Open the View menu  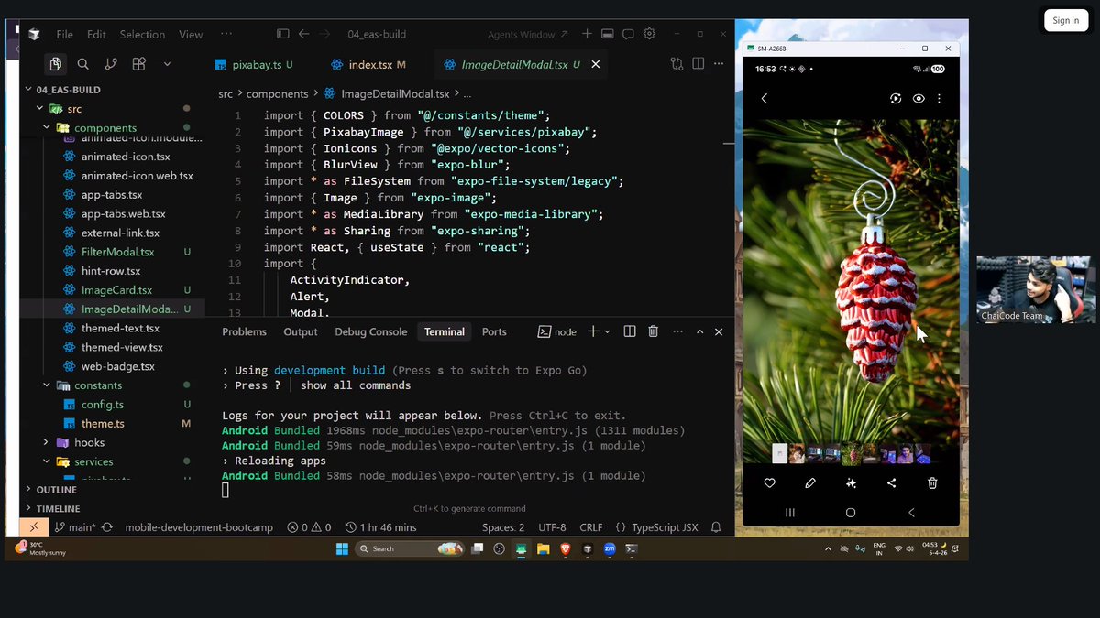[191, 35]
